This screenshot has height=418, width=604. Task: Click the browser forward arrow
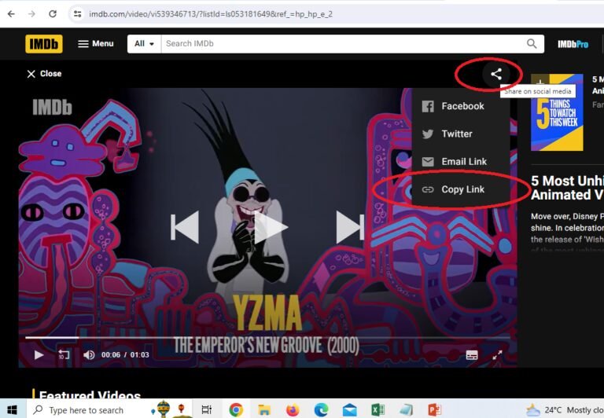[31, 14]
